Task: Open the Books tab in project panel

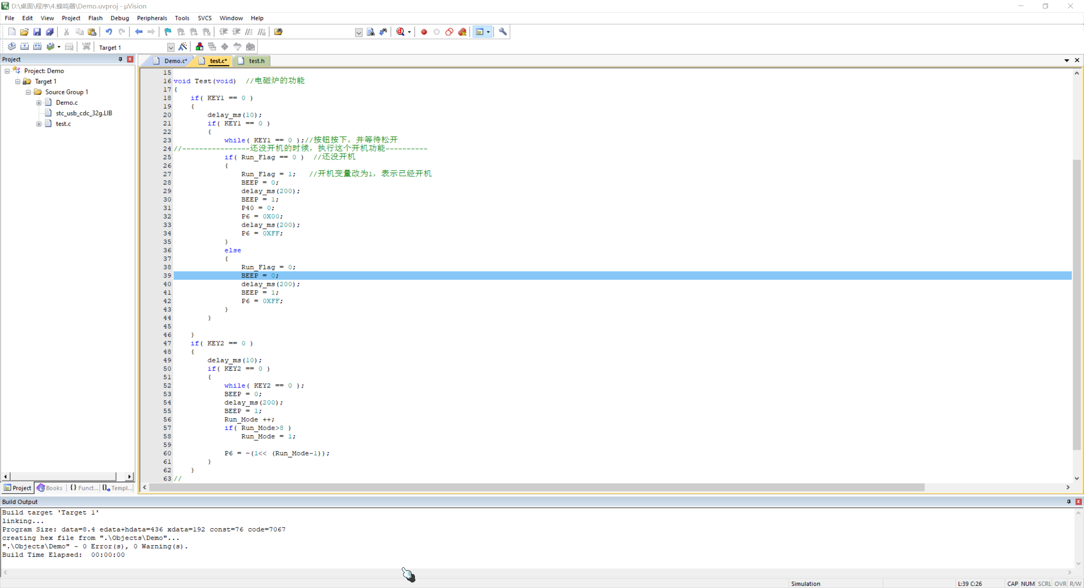Action: point(50,488)
